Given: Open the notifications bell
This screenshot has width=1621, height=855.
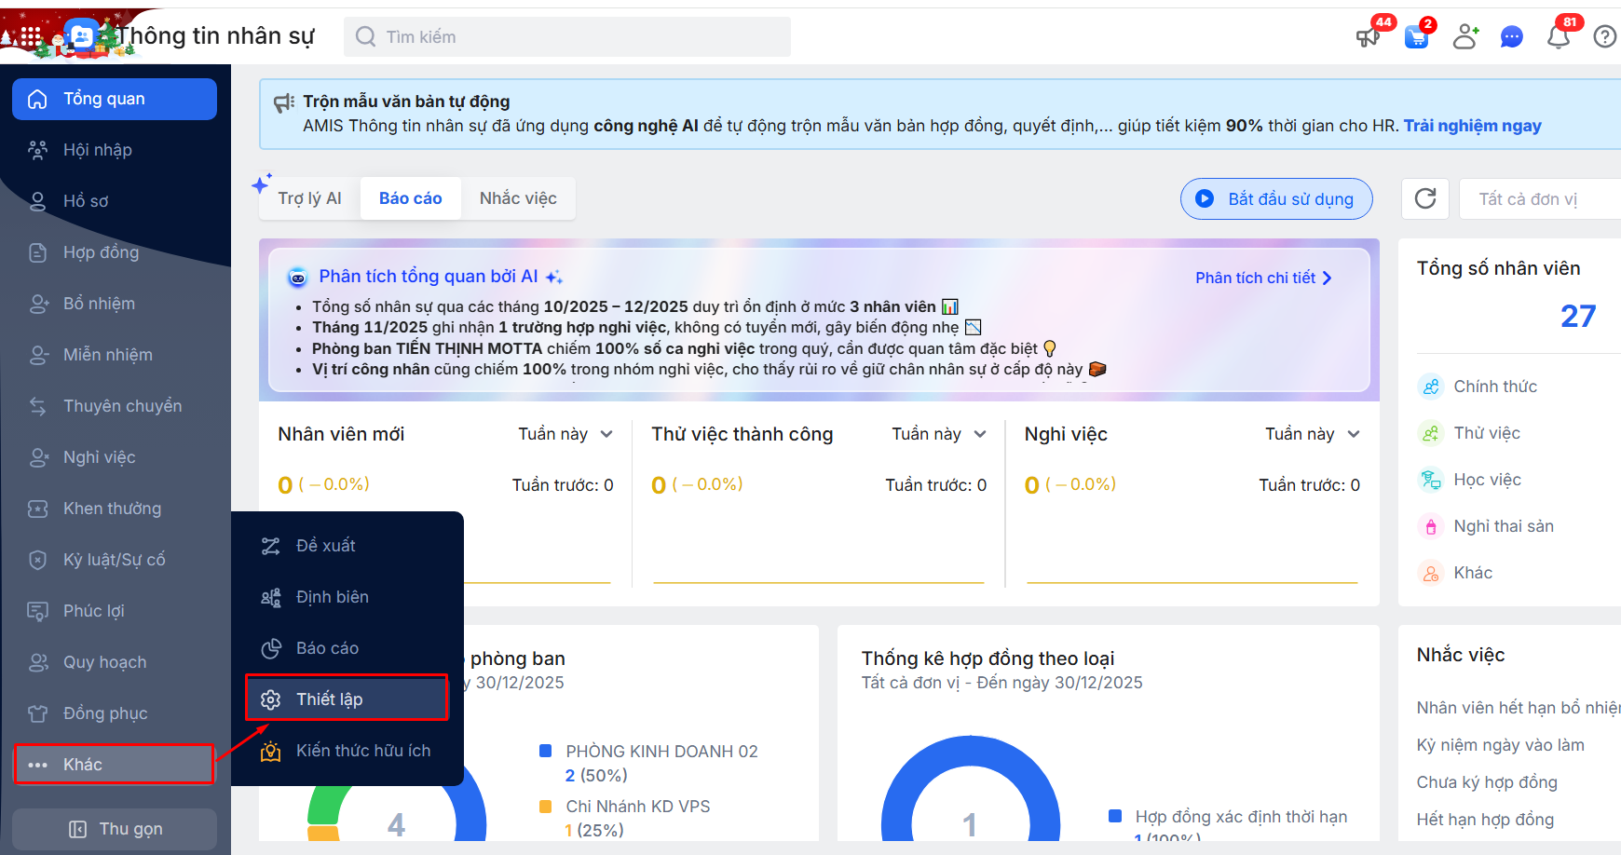Looking at the screenshot, I should pyautogui.click(x=1559, y=37).
